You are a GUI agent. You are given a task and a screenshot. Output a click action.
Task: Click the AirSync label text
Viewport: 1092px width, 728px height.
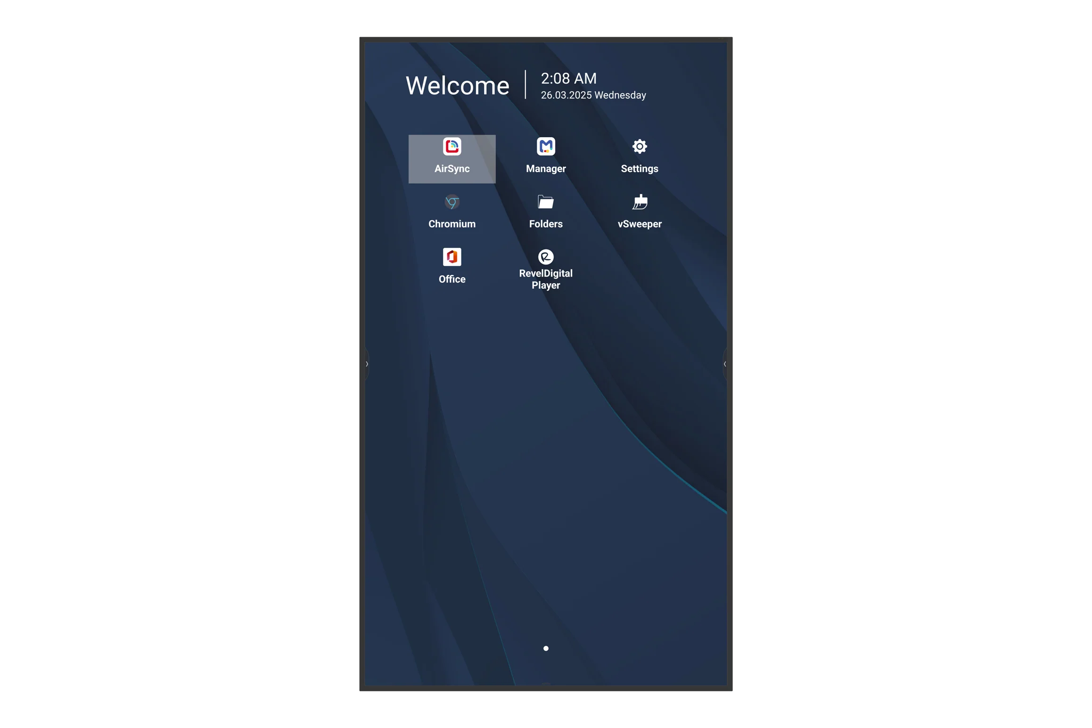(x=452, y=169)
